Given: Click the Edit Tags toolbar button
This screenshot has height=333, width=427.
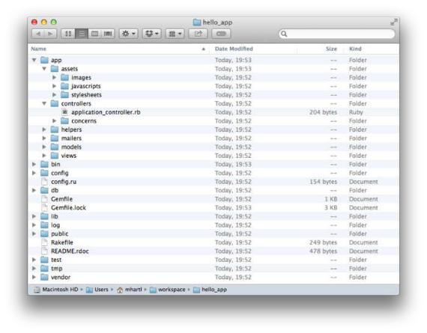Looking at the screenshot, I should pos(221,34).
